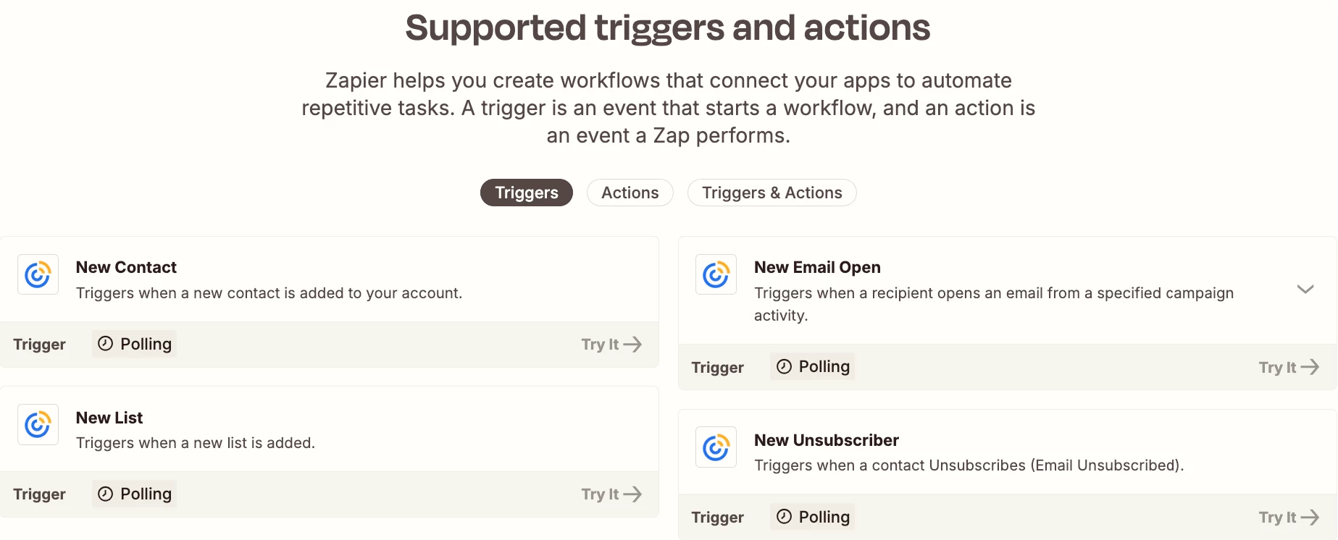This screenshot has width=1338, height=540.
Task: Click the app logo beside New Email Open
Action: pyautogui.click(x=716, y=274)
